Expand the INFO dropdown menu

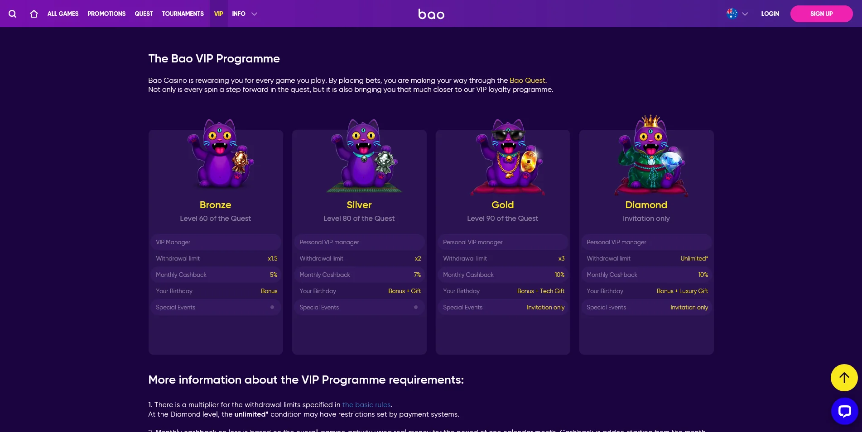(x=244, y=14)
